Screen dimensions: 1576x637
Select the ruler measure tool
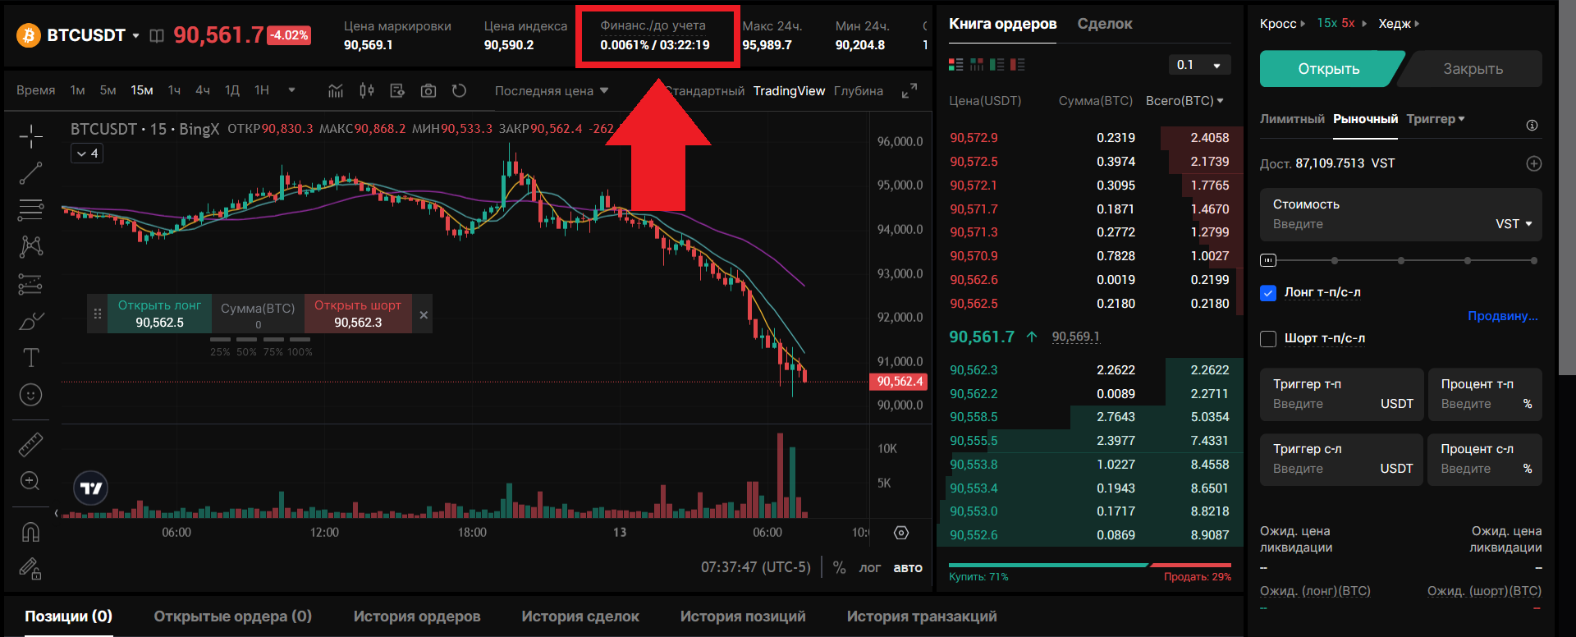30,444
